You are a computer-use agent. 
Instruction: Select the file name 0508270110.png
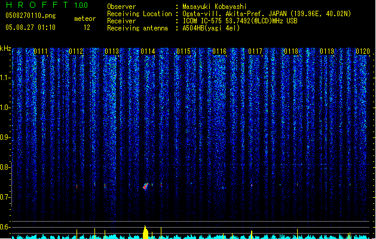[x=30, y=16]
